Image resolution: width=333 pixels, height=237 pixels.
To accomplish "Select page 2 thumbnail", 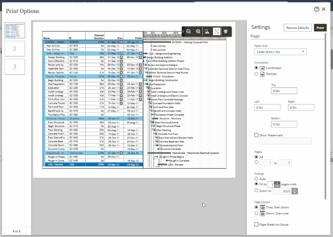I will 15,49.
